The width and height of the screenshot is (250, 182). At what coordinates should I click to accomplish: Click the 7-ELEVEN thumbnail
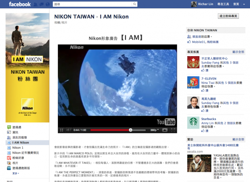click(x=193, y=82)
